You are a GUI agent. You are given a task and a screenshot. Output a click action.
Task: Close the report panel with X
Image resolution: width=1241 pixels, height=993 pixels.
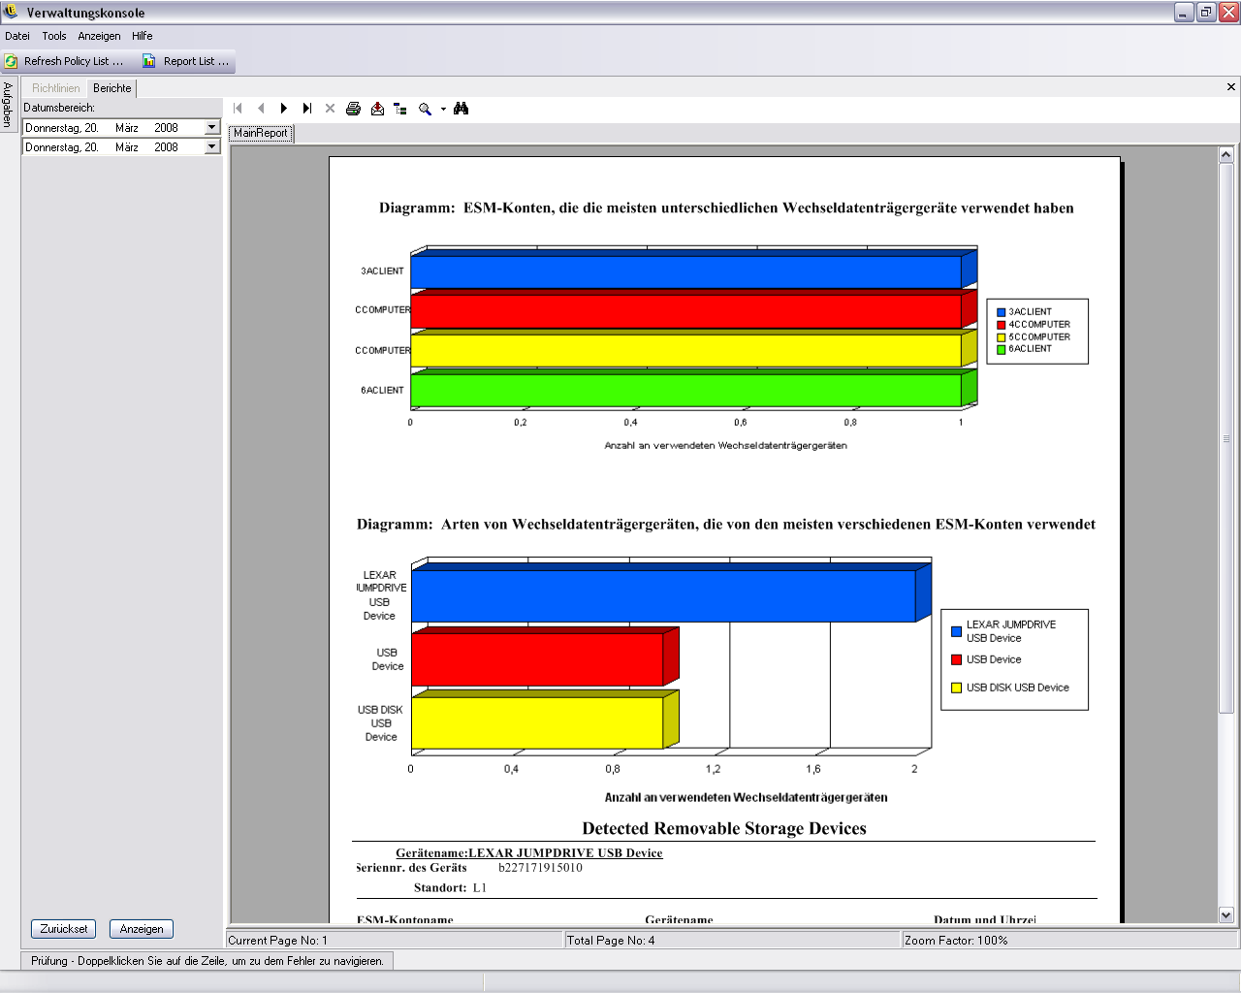[x=1231, y=87]
